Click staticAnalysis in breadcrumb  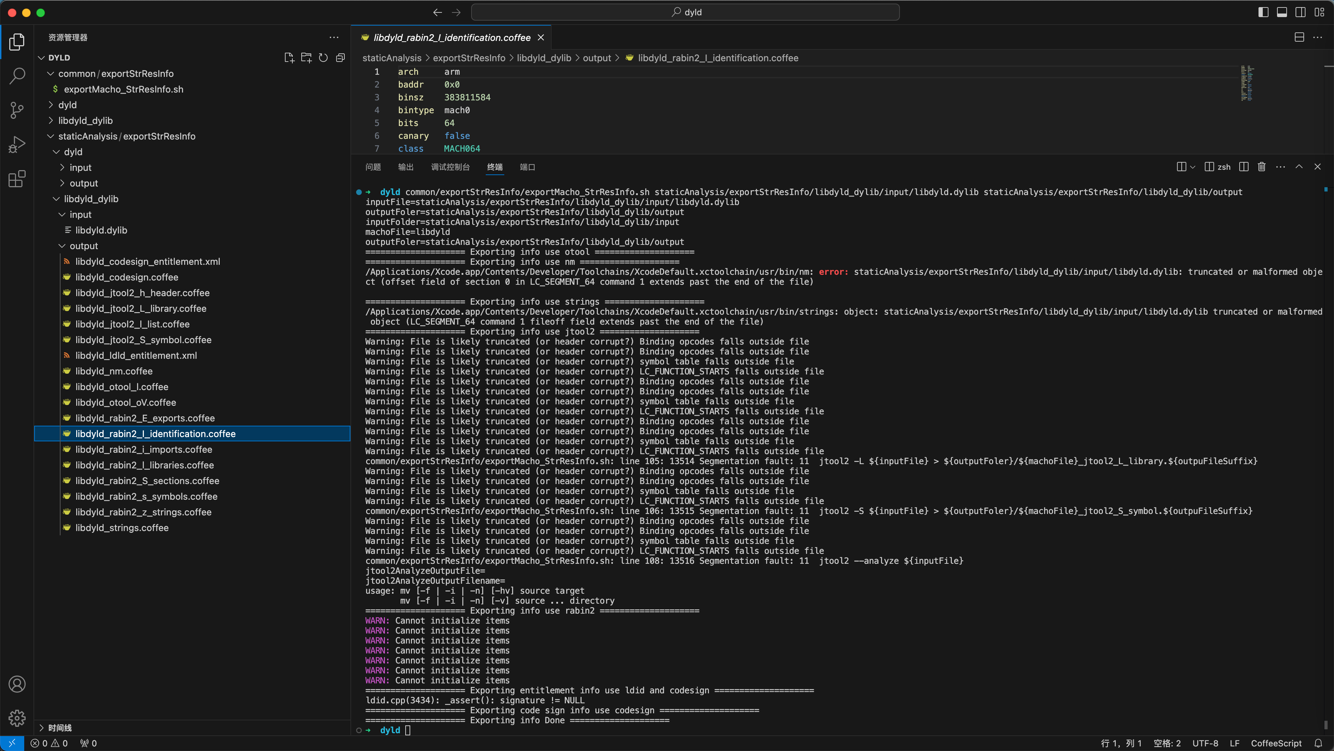click(392, 58)
